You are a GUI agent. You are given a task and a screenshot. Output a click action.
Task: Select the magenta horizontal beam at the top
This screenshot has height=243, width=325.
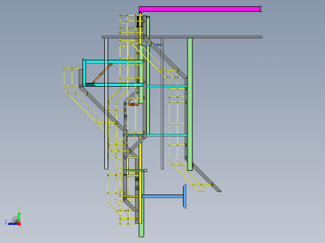(200, 9)
